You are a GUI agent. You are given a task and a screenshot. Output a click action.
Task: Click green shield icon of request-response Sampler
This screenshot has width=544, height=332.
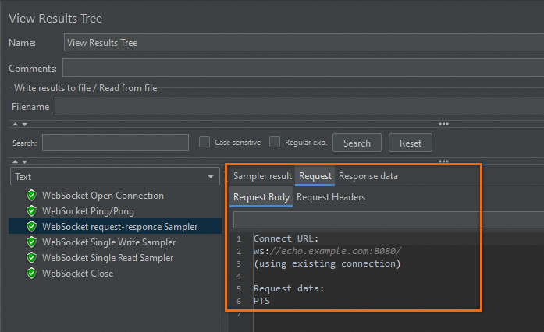tap(31, 227)
